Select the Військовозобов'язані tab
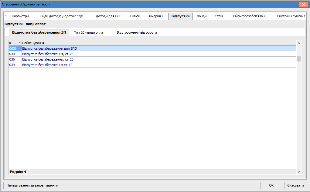Viewport: 310px width, 192px height. click(249, 16)
